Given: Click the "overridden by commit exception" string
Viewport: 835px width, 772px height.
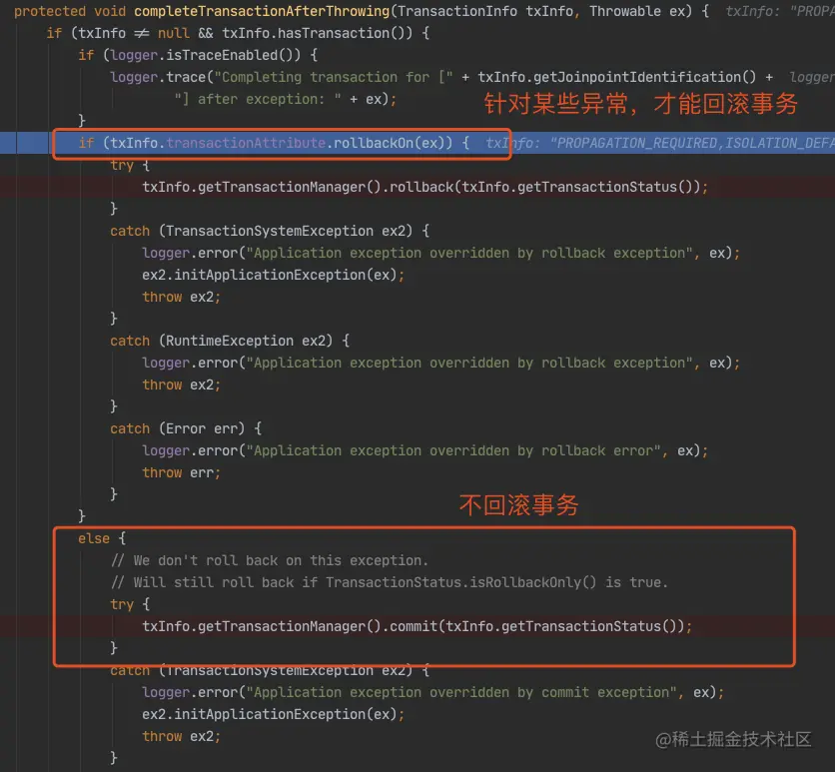Looking at the screenshot, I should coord(461,692).
